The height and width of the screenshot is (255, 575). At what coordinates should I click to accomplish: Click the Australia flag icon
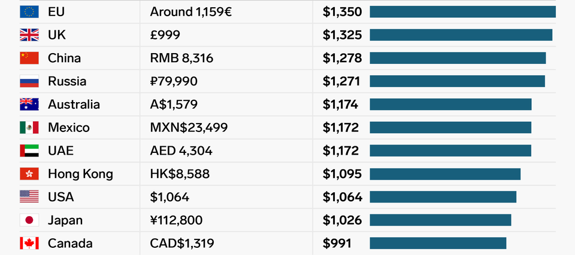pyautogui.click(x=29, y=105)
